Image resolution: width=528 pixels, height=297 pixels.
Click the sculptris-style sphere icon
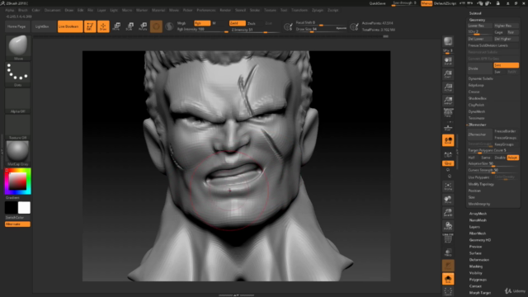tap(169, 26)
